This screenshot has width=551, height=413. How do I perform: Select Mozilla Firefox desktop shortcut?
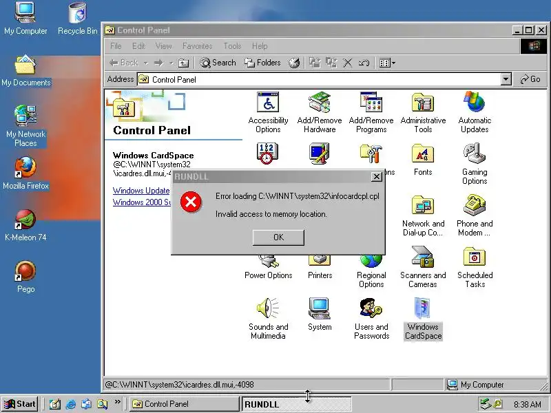pyautogui.click(x=25, y=173)
